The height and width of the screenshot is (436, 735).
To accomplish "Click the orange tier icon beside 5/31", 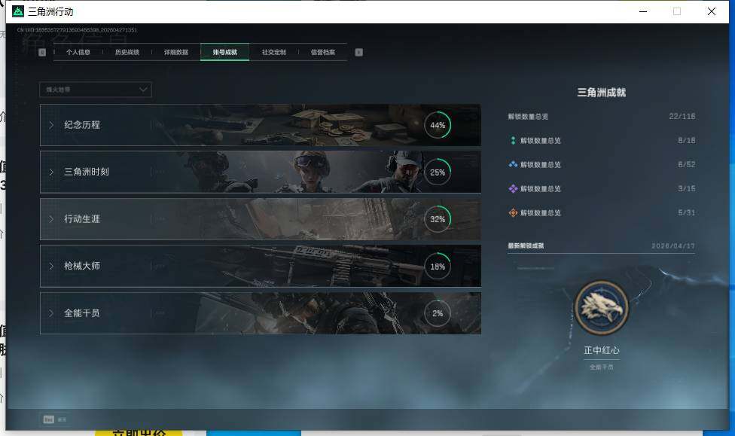I will click(x=513, y=213).
